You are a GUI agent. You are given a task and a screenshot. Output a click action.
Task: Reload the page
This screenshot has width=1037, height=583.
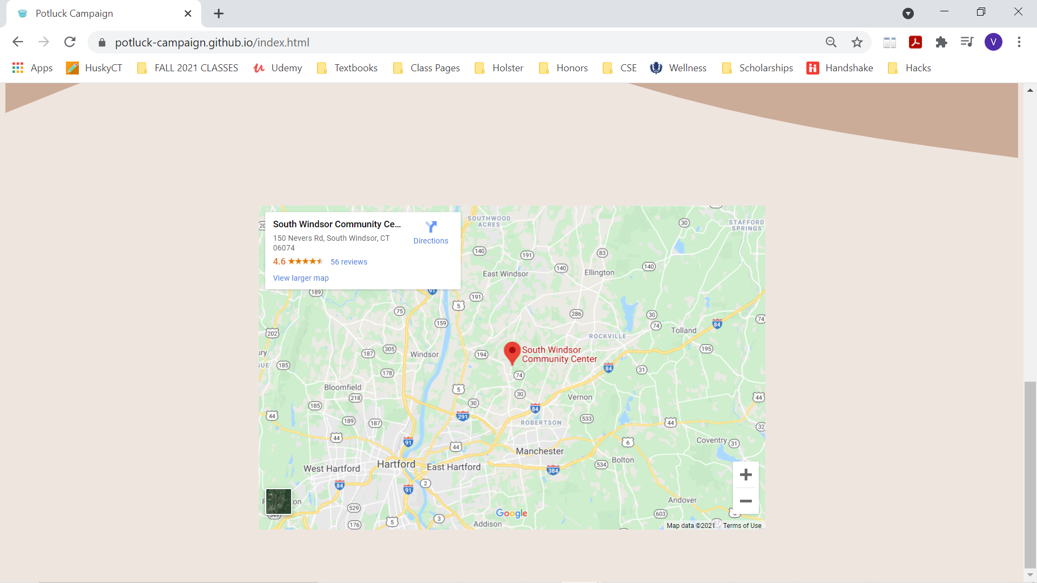click(x=70, y=42)
